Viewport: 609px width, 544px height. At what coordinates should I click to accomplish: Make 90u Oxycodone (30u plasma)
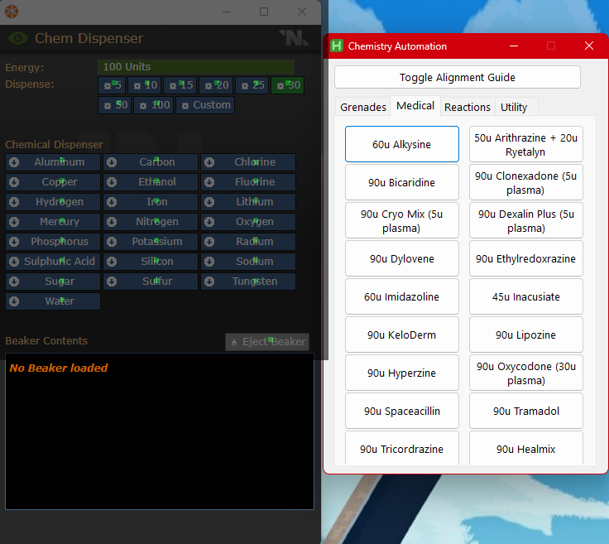click(x=526, y=373)
